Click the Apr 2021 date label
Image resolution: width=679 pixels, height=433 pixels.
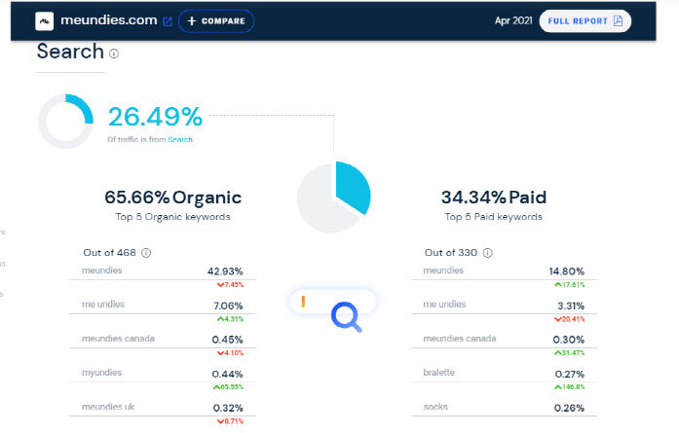pos(513,20)
